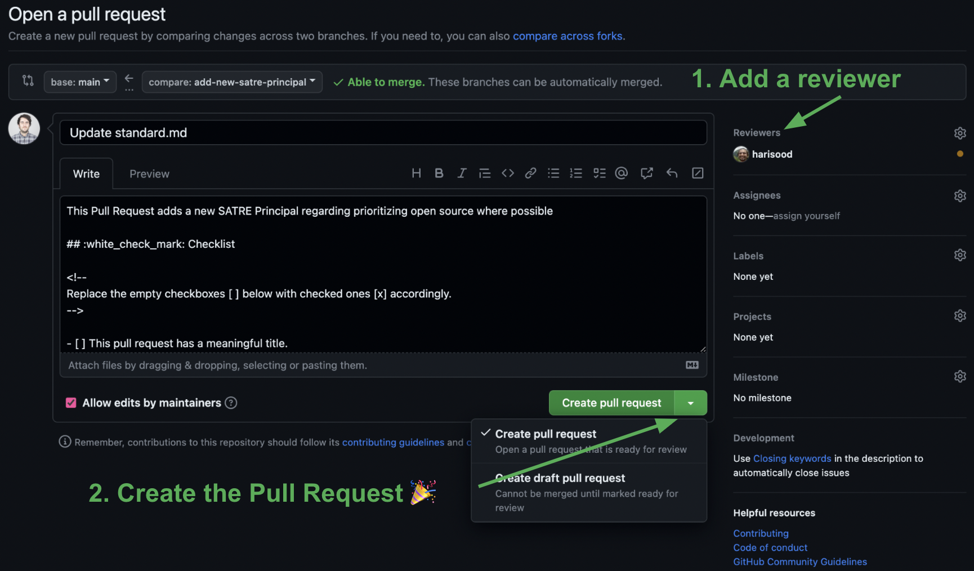Open the Labels gear settings
This screenshot has height=571, width=974.
(x=960, y=255)
